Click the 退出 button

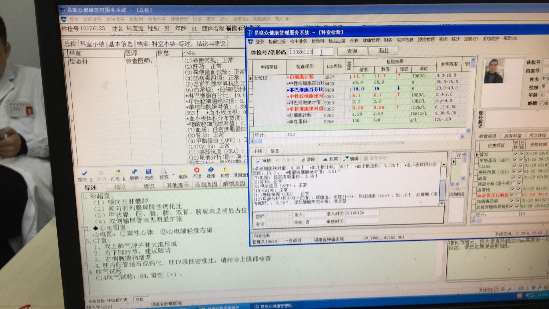click(383, 51)
